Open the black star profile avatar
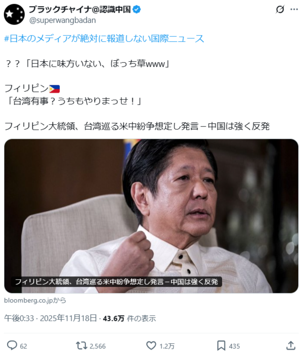The height and width of the screenshot is (356, 302). coord(14,14)
